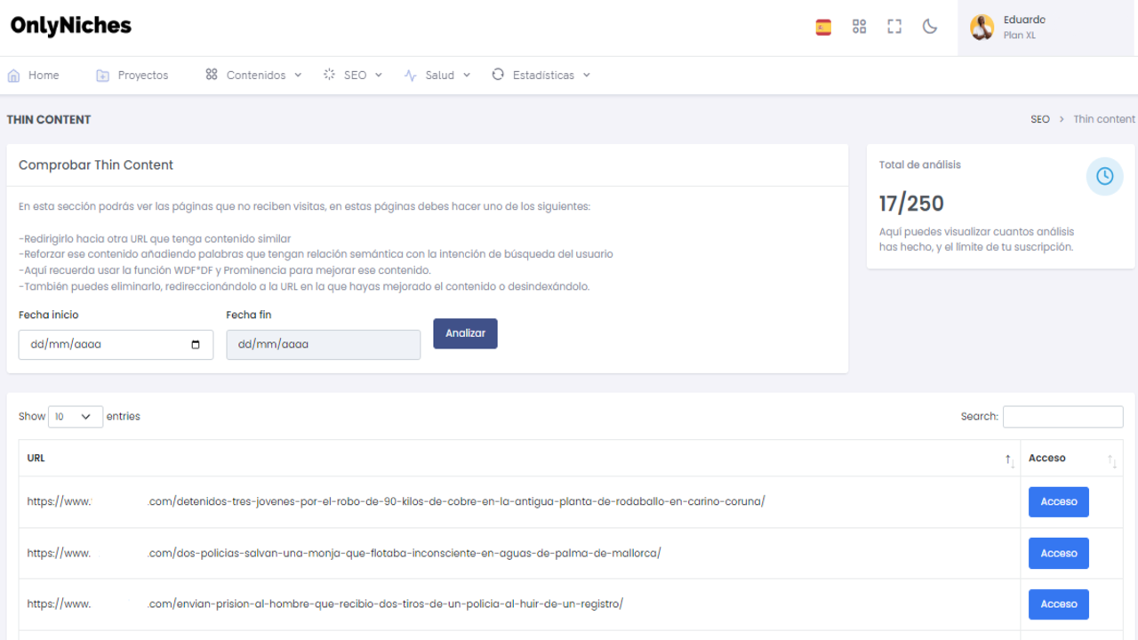This screenshot has width=1138, height=640.
Task: Click the Fecha fin date field
Action: (324, 345)
